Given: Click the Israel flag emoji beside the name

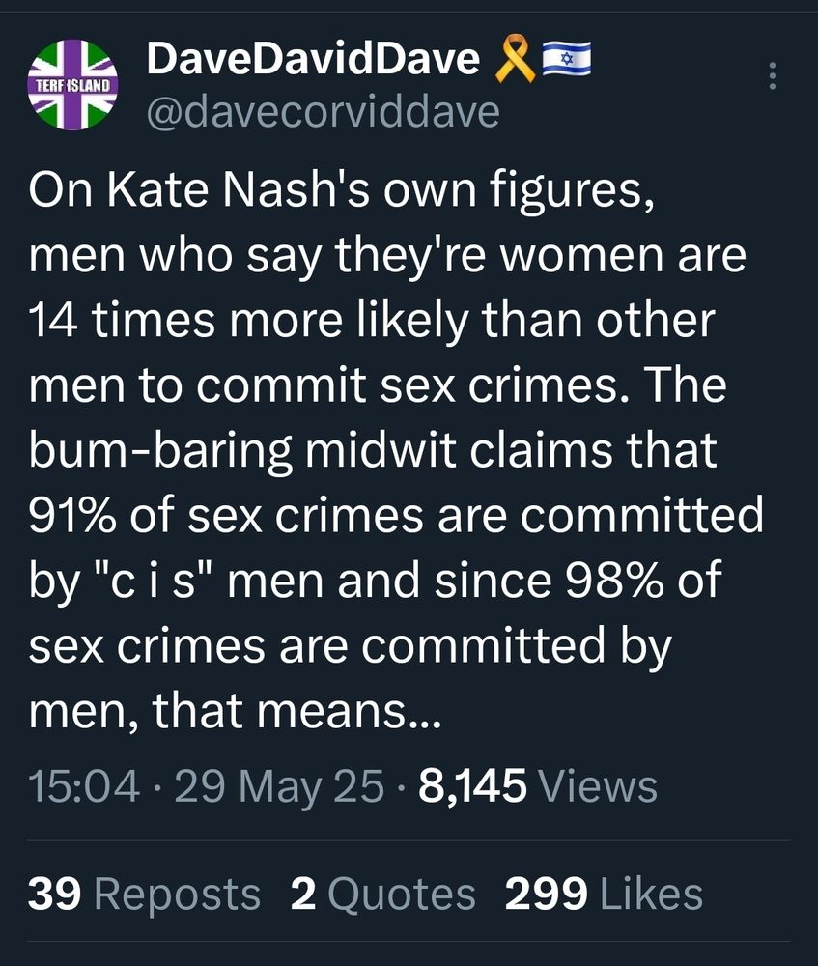Looking at the screenshot, I should click(566, 61).
